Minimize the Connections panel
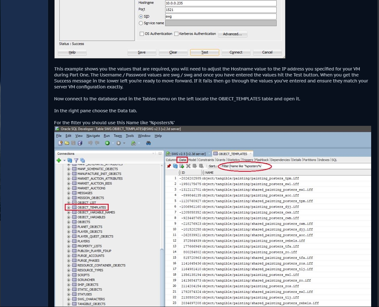379x307 pixels. [160, 153]
